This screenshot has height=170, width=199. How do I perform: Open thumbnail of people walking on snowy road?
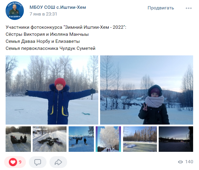pos(81,139)
